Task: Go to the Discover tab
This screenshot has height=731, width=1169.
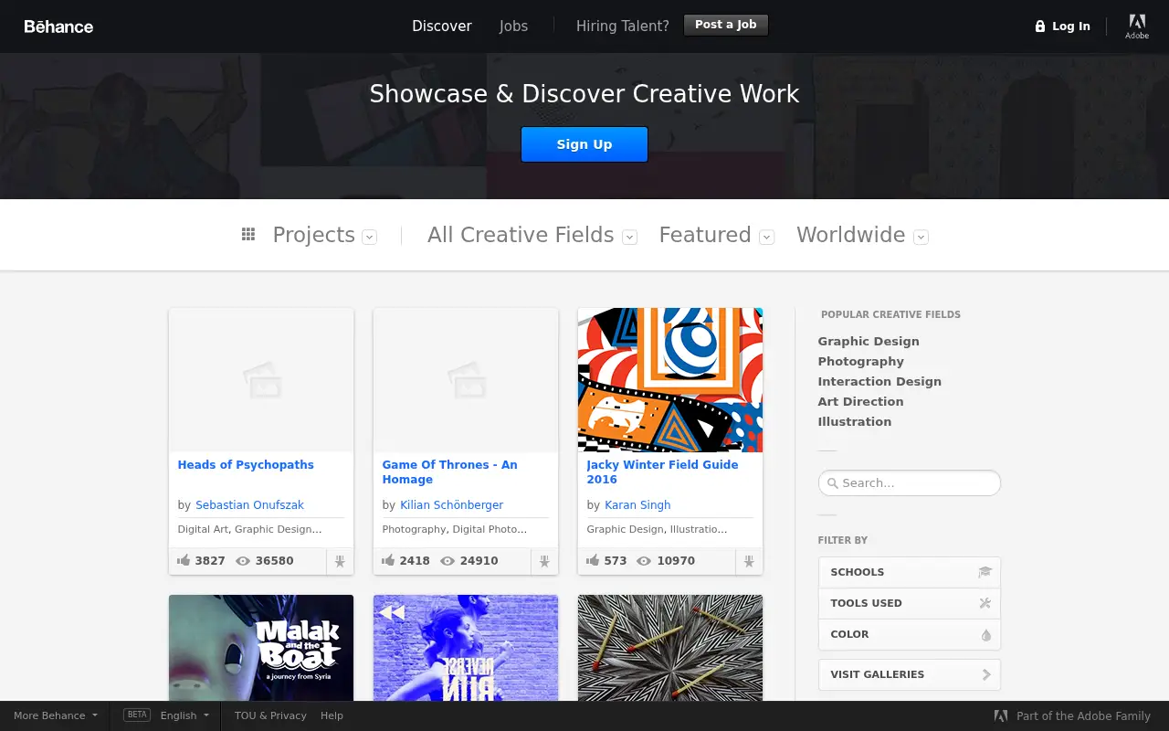Action: click(x=442, y=26)
